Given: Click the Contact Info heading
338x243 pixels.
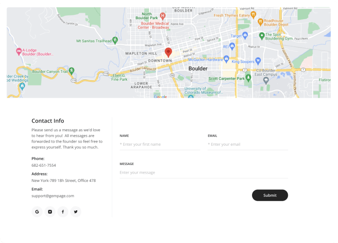Looking at the screenshot, I should coord(48,121).
